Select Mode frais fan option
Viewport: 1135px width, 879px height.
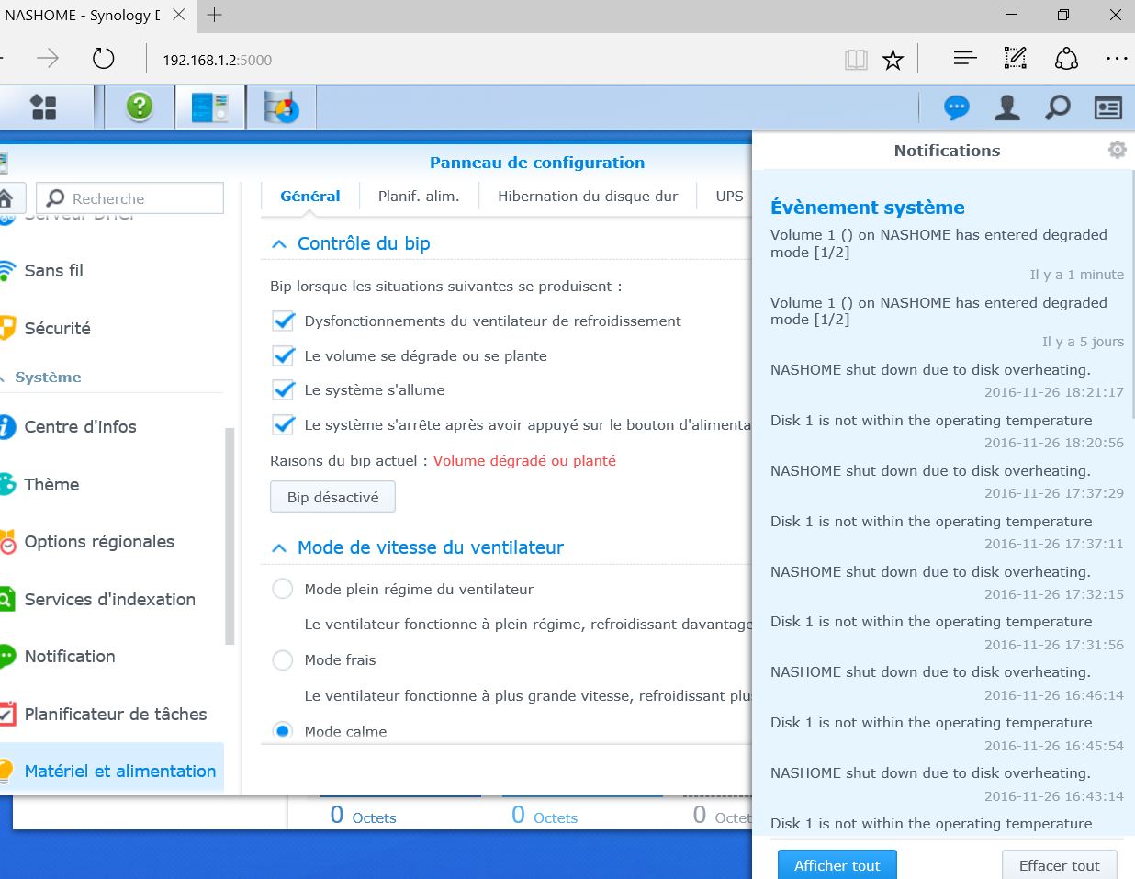coord(283,660)
